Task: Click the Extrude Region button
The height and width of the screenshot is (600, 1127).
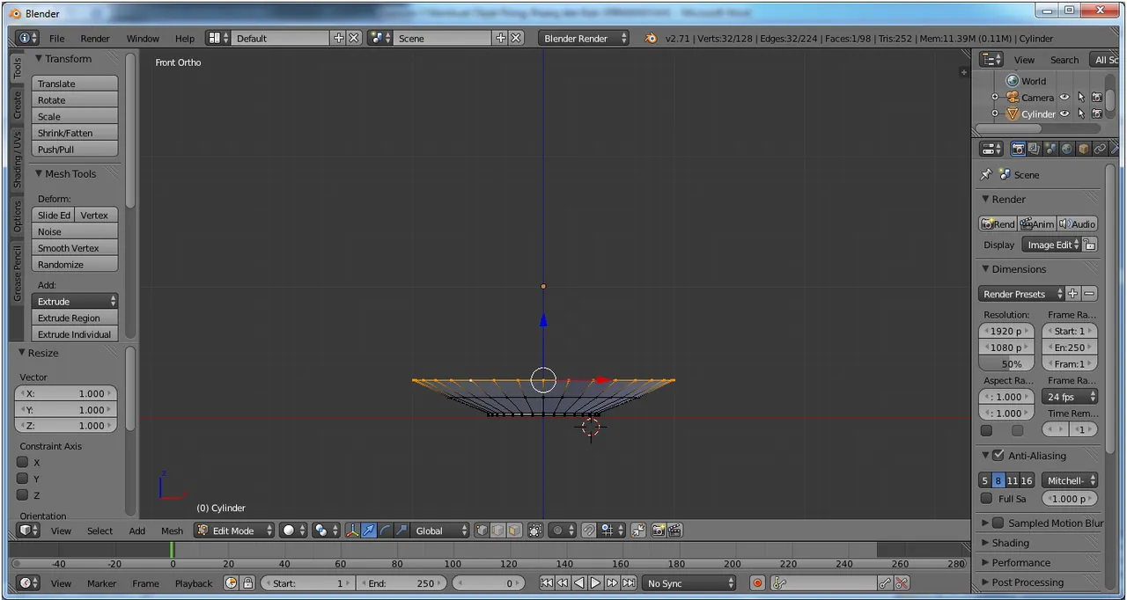Action: coord(75,318)
